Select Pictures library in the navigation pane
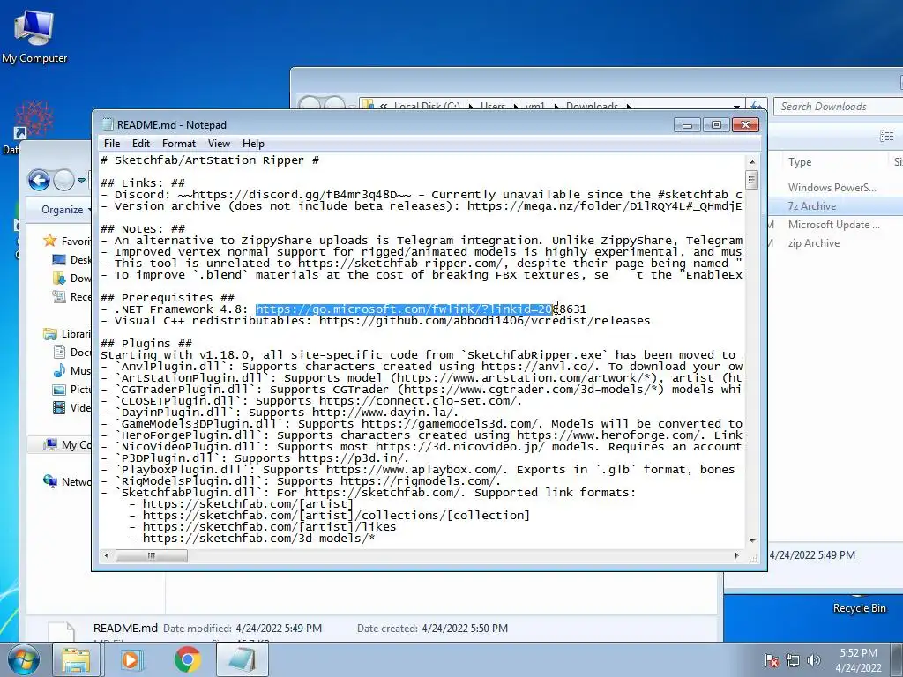903x677 pixels. [71, 389]
